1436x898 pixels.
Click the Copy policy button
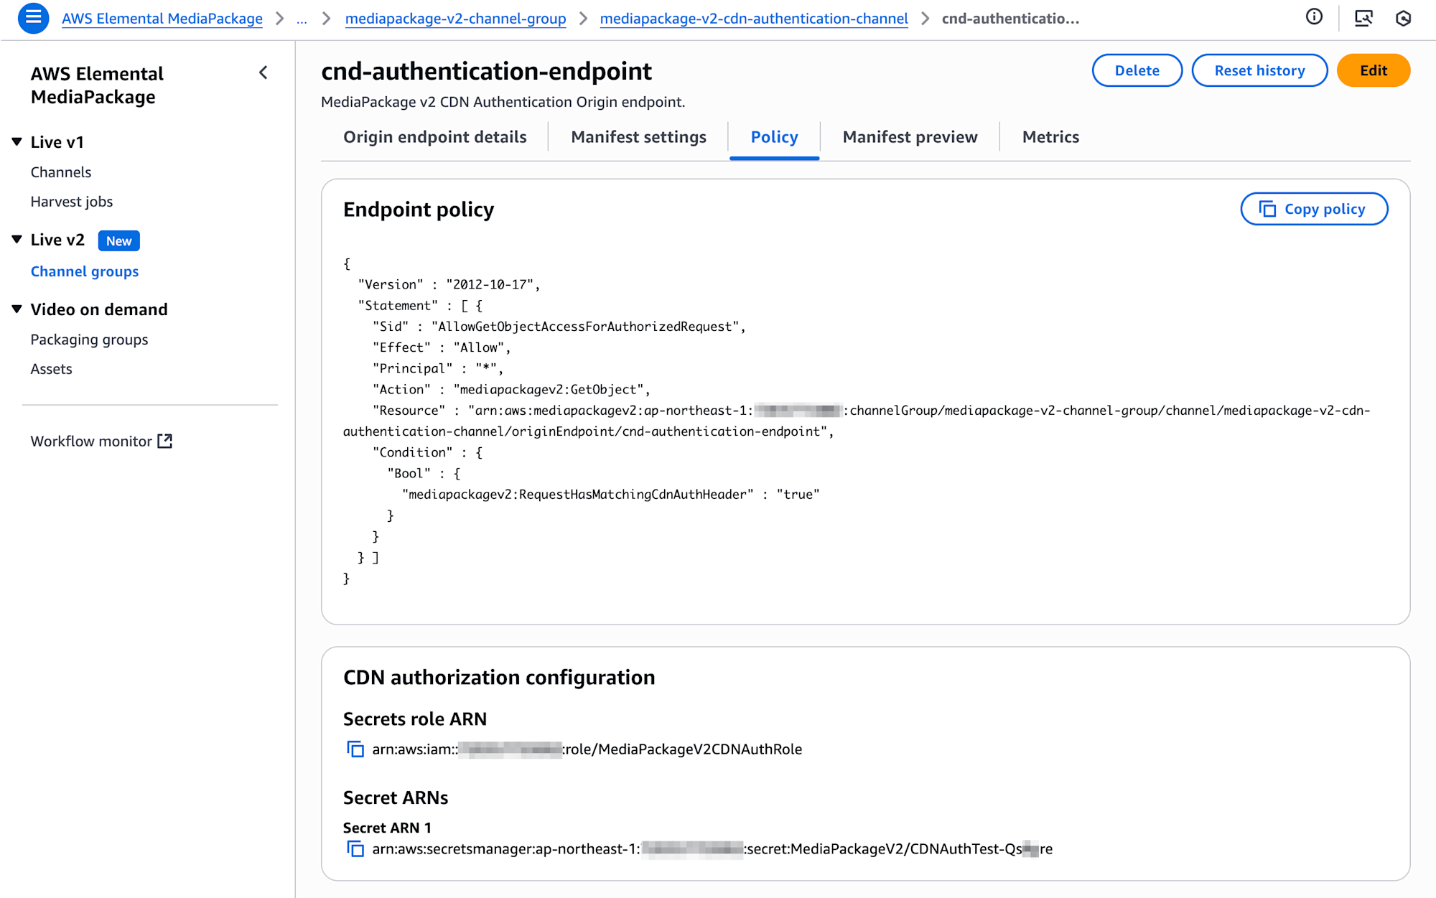tap(1313, 209)
